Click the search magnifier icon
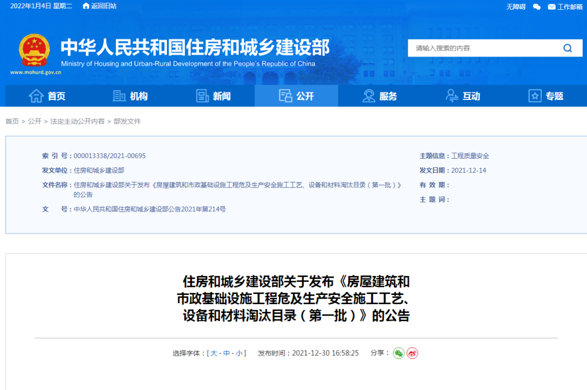This screenshot has width=587, height=390. coord(567,48)
